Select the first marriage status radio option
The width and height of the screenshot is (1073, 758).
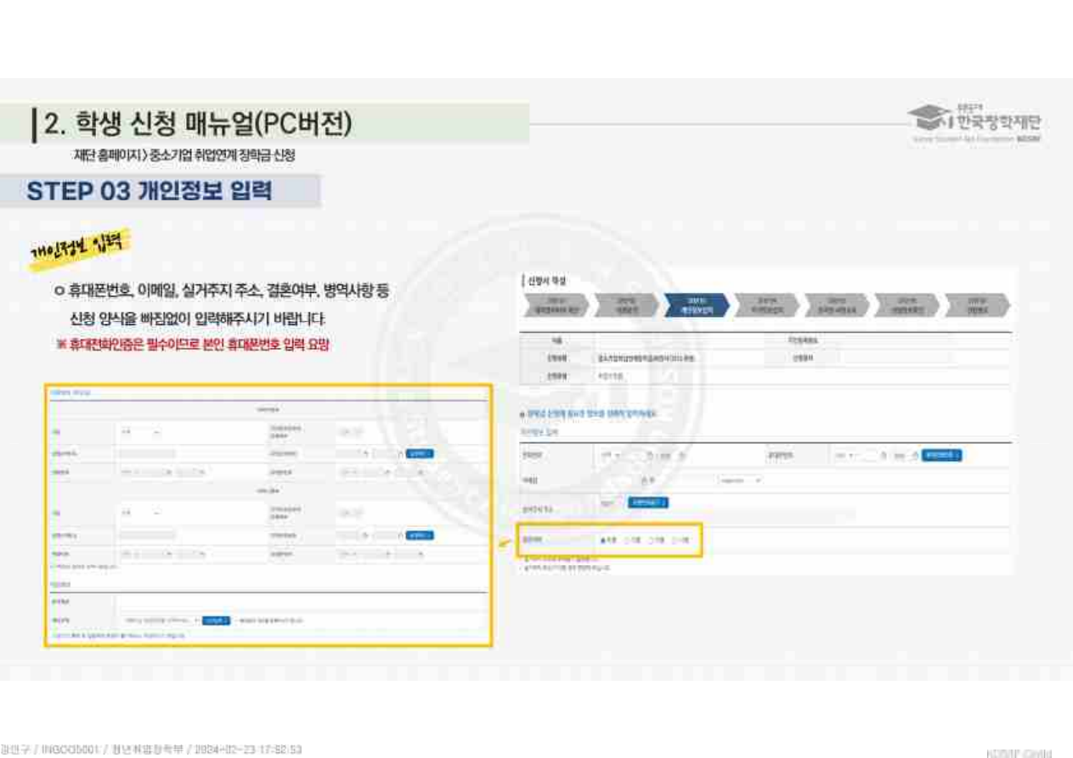pyautogui.click(x=603, y=540)
